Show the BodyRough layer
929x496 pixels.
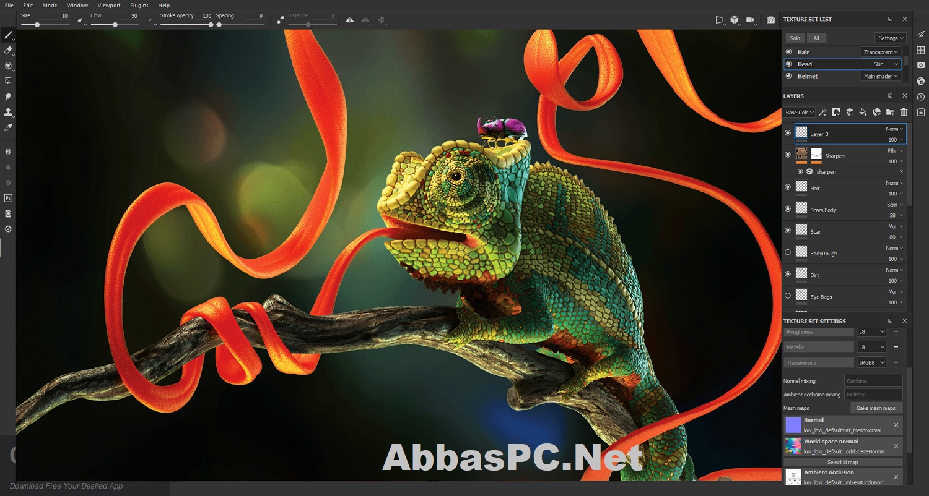(x=788, y=252)
